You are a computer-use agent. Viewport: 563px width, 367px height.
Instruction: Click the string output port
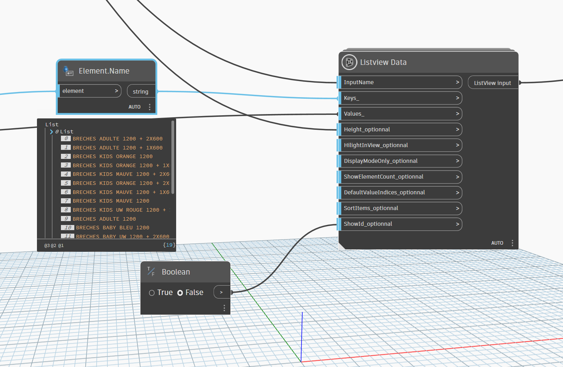[141, 91]
